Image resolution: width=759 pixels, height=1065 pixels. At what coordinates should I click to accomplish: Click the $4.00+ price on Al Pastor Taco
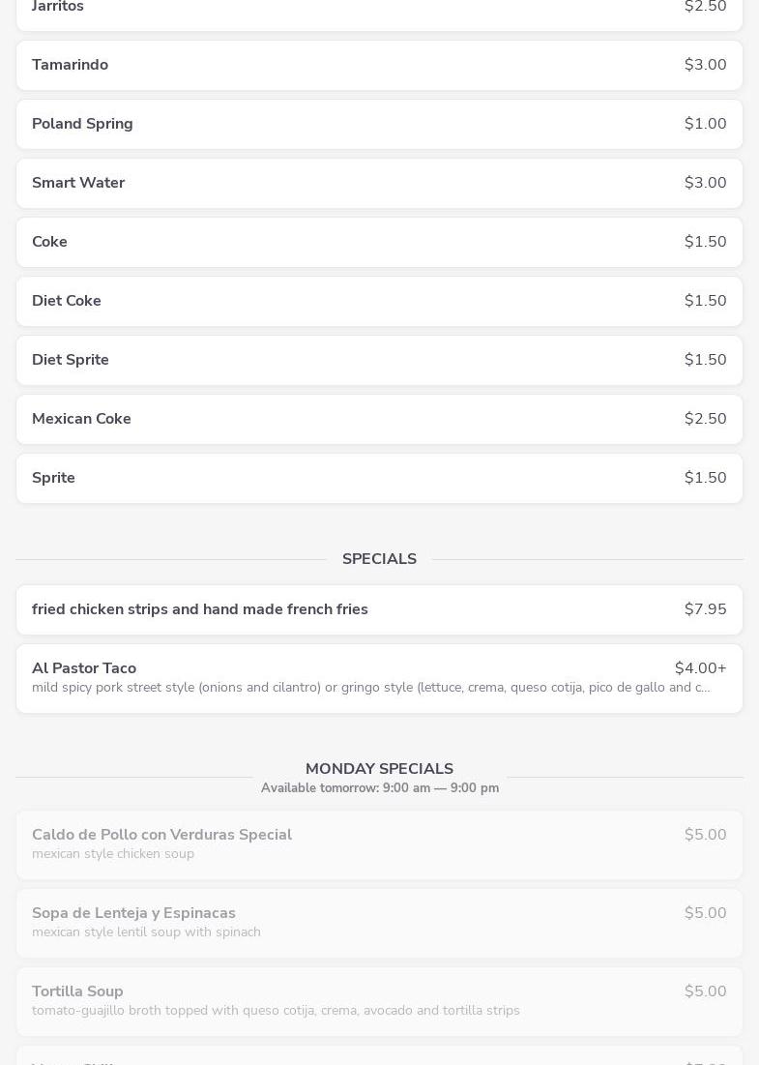pyautogui.click(x=700, y=668)
